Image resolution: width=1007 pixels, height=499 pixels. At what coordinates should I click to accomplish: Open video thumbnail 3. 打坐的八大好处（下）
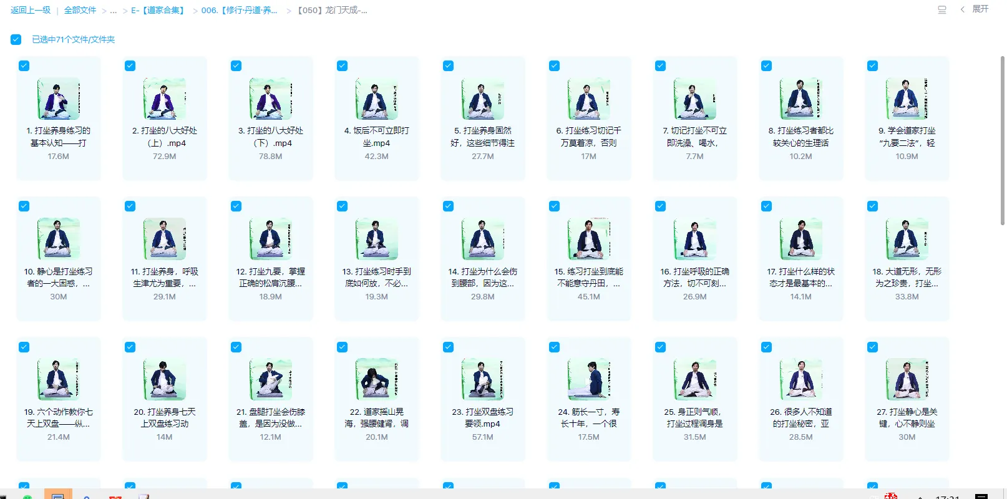point(271,99)
